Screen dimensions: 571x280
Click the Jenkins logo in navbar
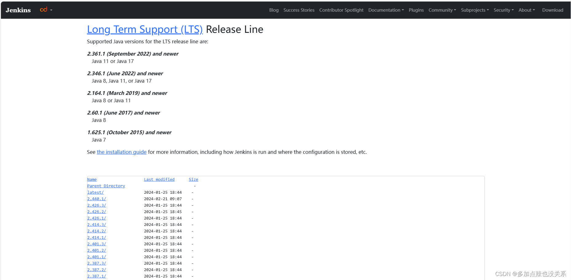point(18,10)
